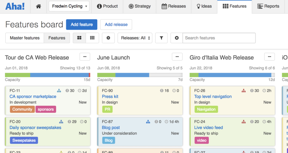Click FC-90 clock estimate icon
The height and width of the screenshot is (153, 288).
[x=174, y=91]
